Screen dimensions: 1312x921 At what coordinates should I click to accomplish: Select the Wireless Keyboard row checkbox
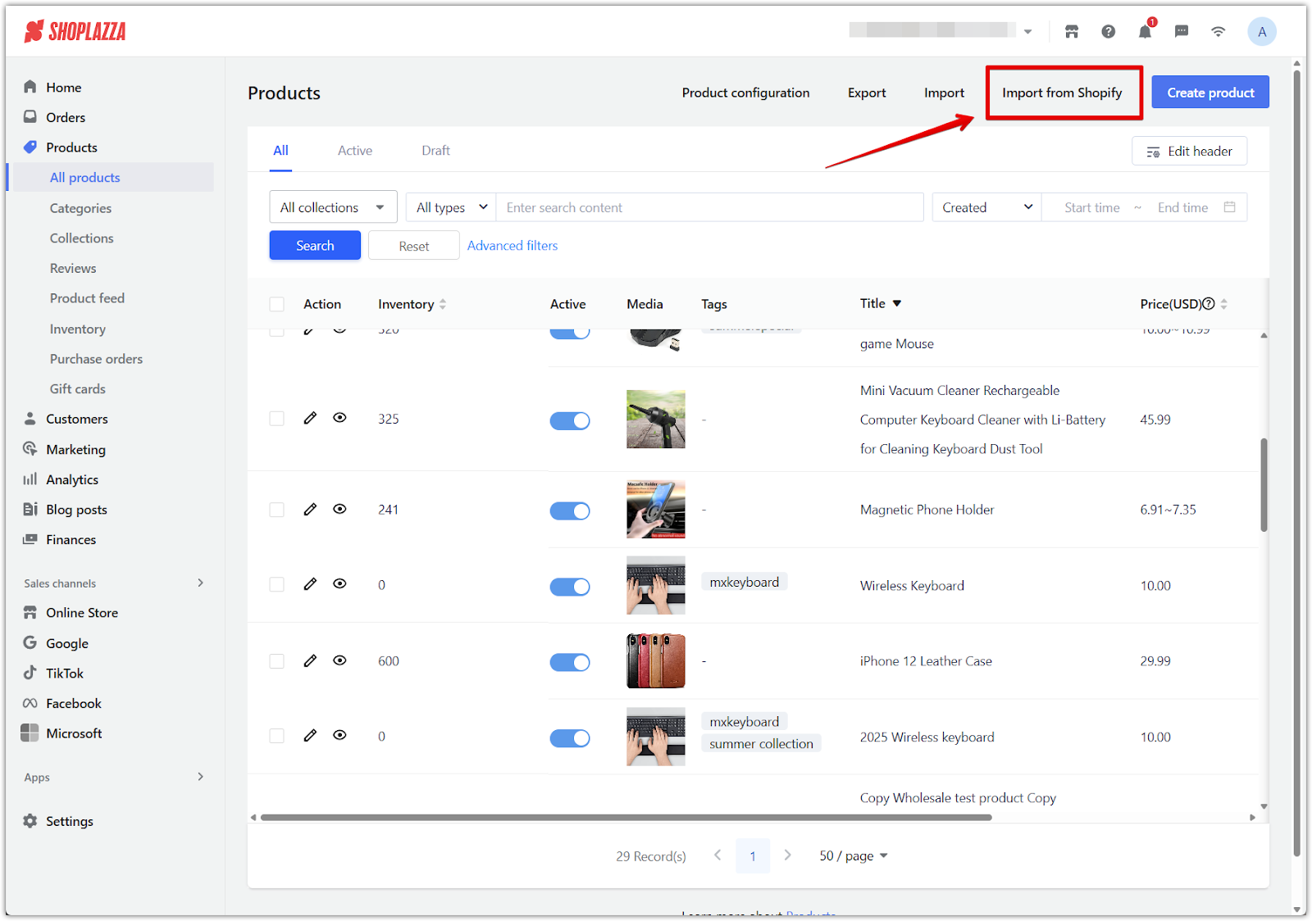[277, 584]
